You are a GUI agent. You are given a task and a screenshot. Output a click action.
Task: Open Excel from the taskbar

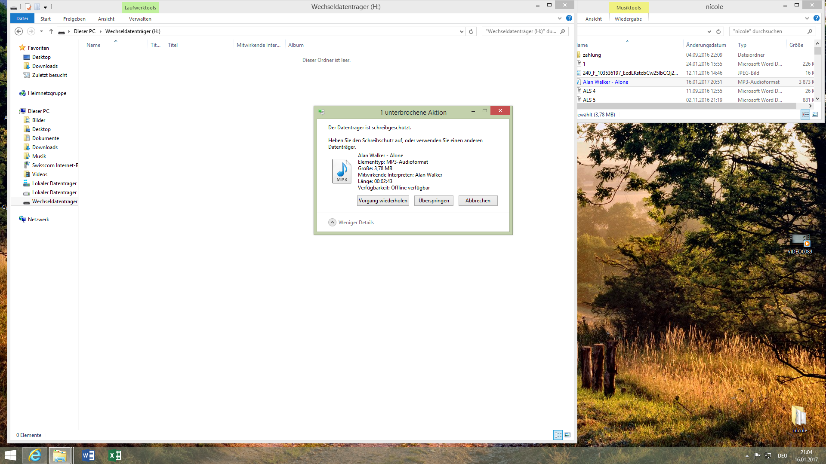click(x=115, y=455)
